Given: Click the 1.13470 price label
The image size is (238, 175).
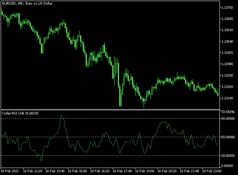Looking at the screenshot, I should [227, 52].
